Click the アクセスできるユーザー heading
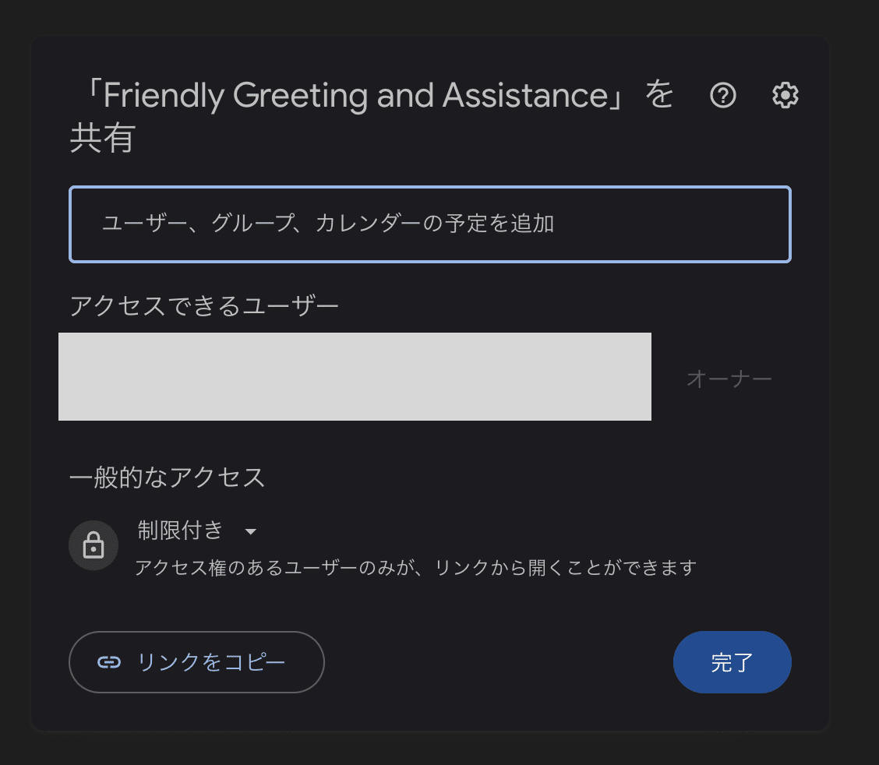This screenshot has height=765, width=879. click(x=204, y=305)
